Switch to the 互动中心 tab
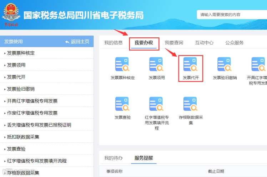267x177 pixels. tap(204, 43)
